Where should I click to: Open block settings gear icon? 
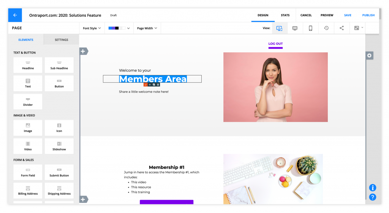pos(369,56)
